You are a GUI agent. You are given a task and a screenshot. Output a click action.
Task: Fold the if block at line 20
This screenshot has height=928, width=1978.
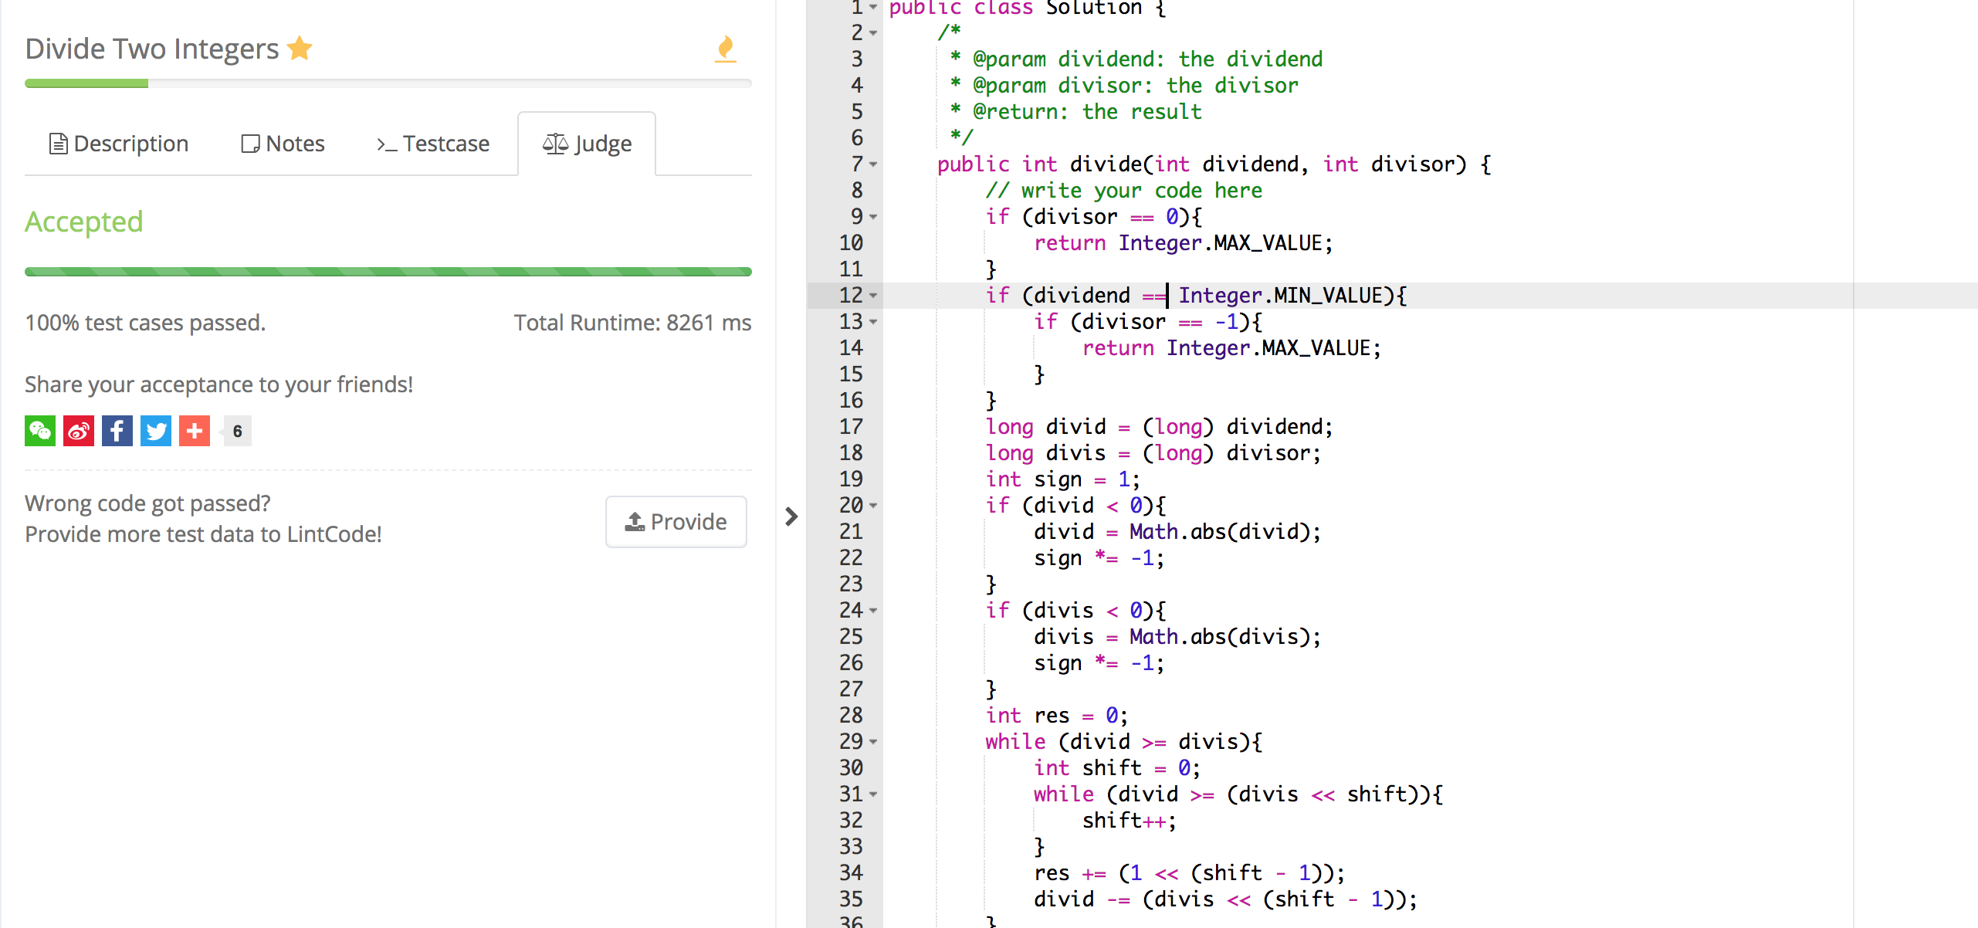873,506
